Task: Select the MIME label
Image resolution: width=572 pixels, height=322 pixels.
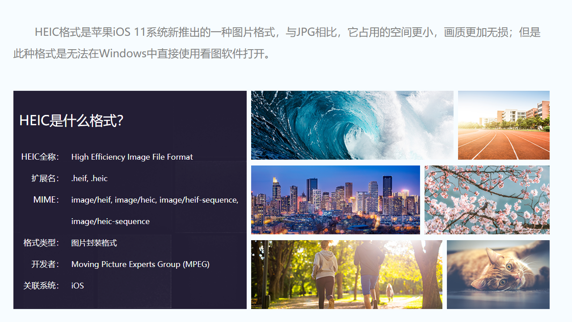Action: (x=46, y=199)
